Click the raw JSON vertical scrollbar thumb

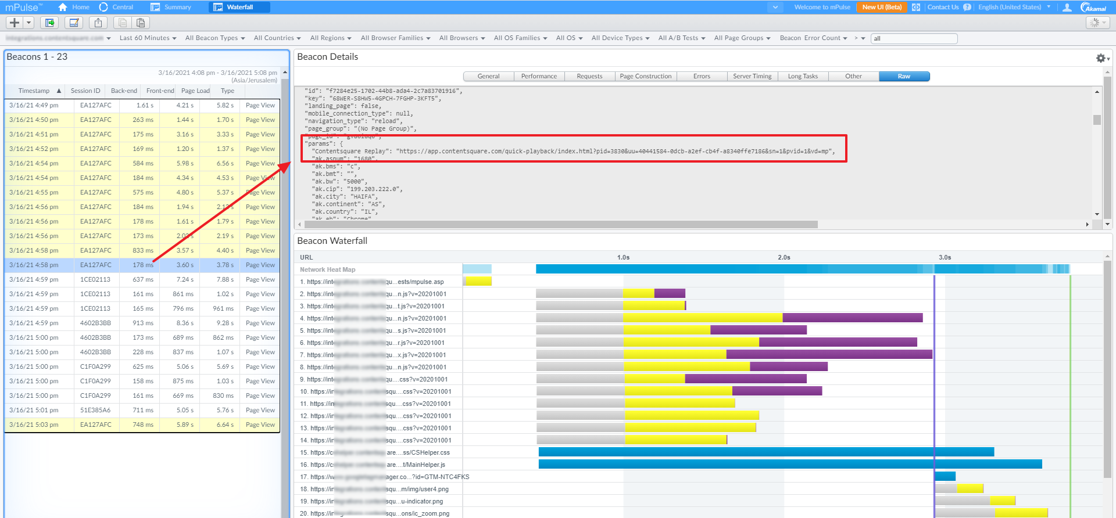coord(1097,120)
